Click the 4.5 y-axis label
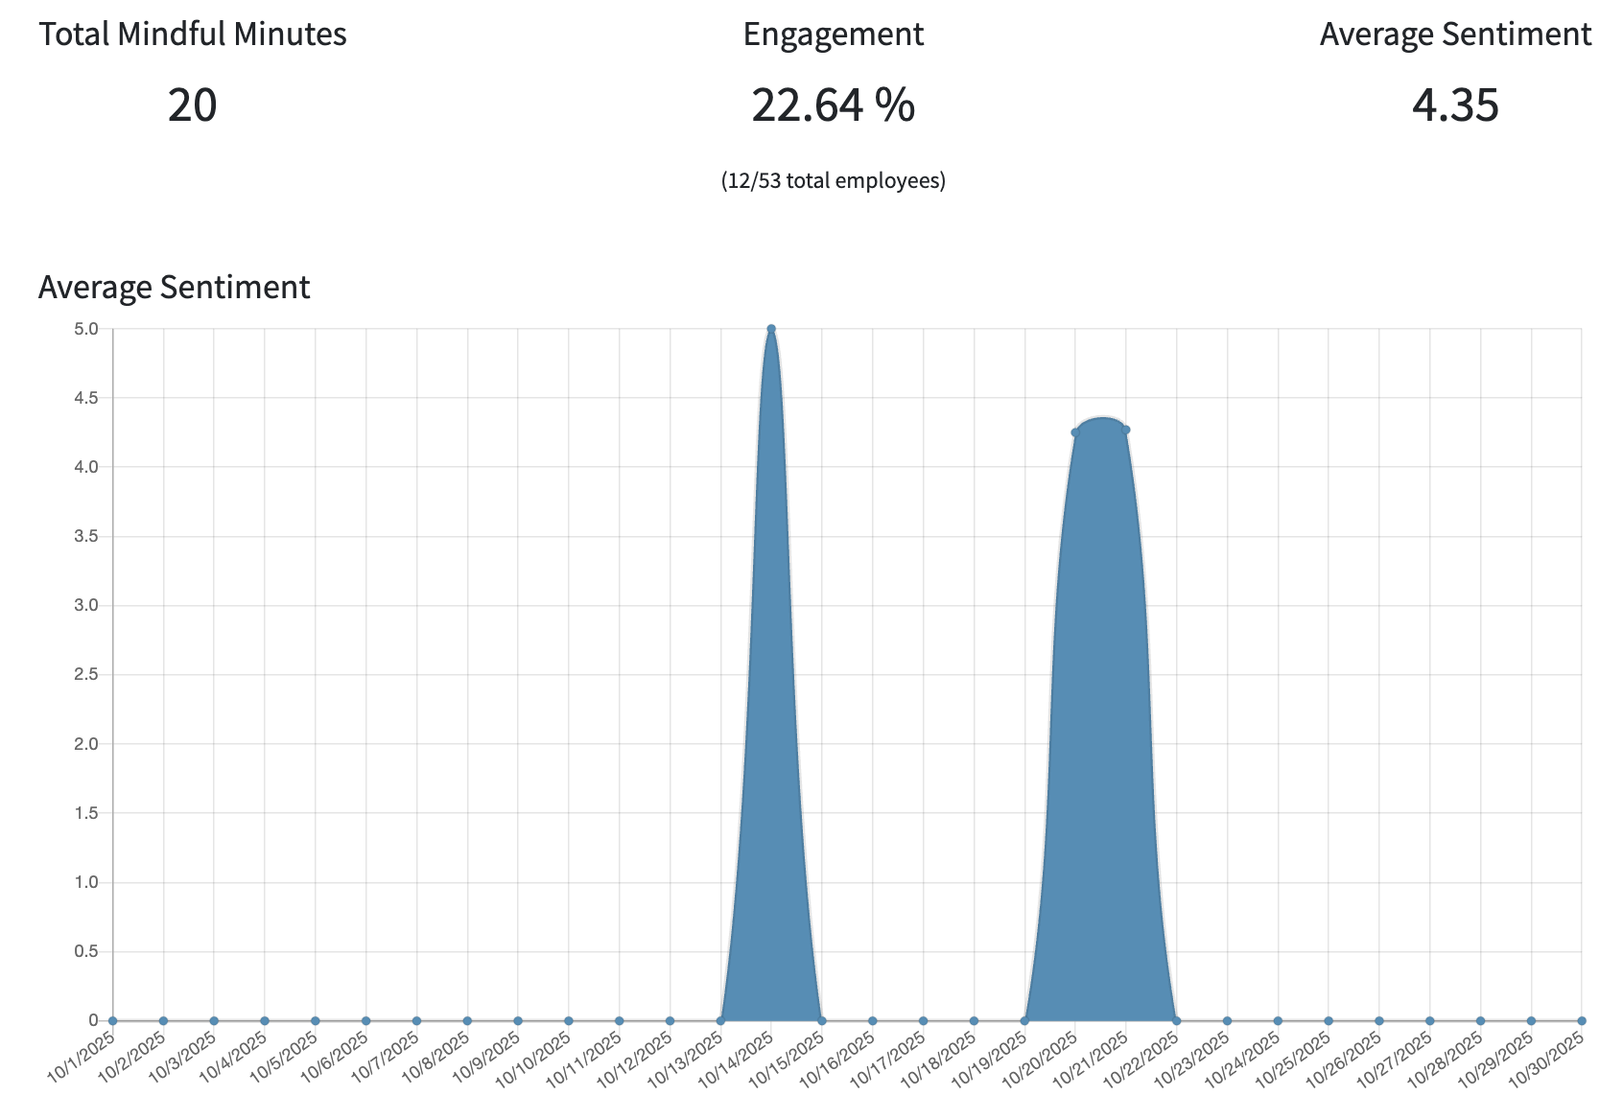Viewport: 1623px width, 1118px height. pyautogui.click(x=86, y=398)
